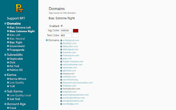
Task: Remove nationalreview.com with its minus icon
Action: pos(61,65)
